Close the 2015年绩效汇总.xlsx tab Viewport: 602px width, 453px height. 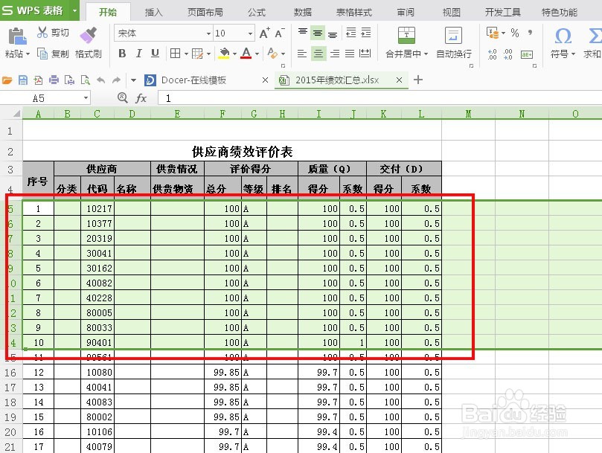pyautogui.click(x=399, y=80)
